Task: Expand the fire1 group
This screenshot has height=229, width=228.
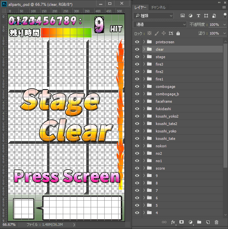Action: tap(144, 79)
